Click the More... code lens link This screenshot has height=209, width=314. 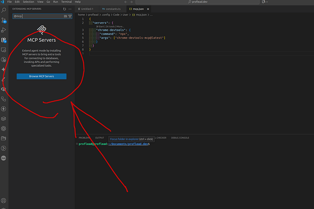point(120,26)
